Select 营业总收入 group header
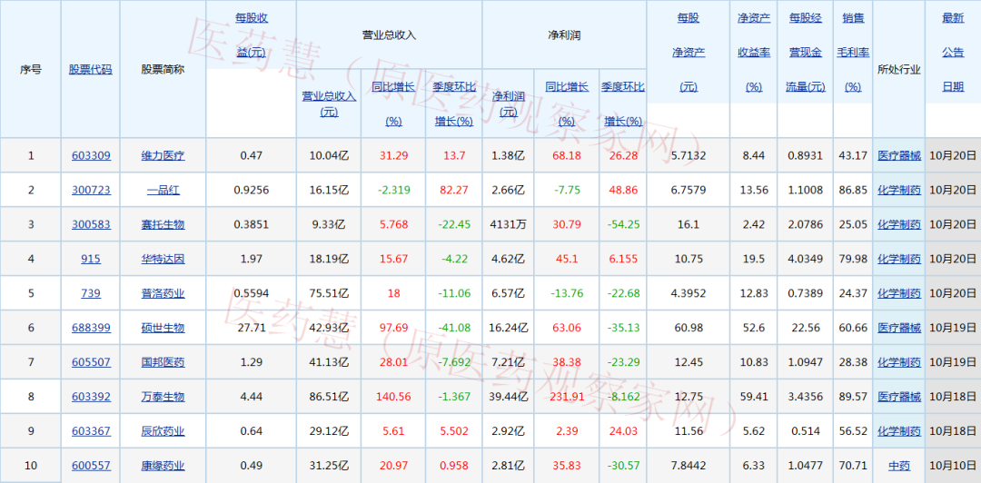Viewport: 981px width, 483px height. [x=389, y=35]
